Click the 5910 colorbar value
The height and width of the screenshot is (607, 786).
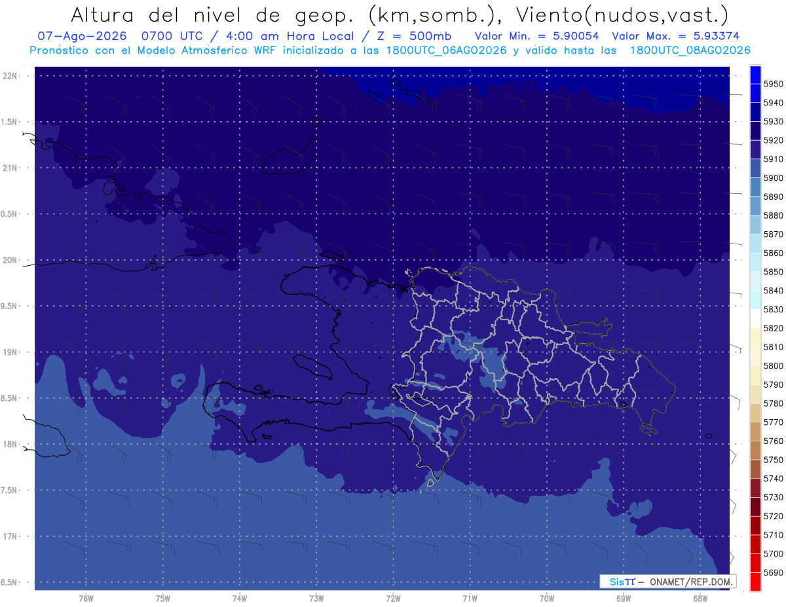pos(773,159)
